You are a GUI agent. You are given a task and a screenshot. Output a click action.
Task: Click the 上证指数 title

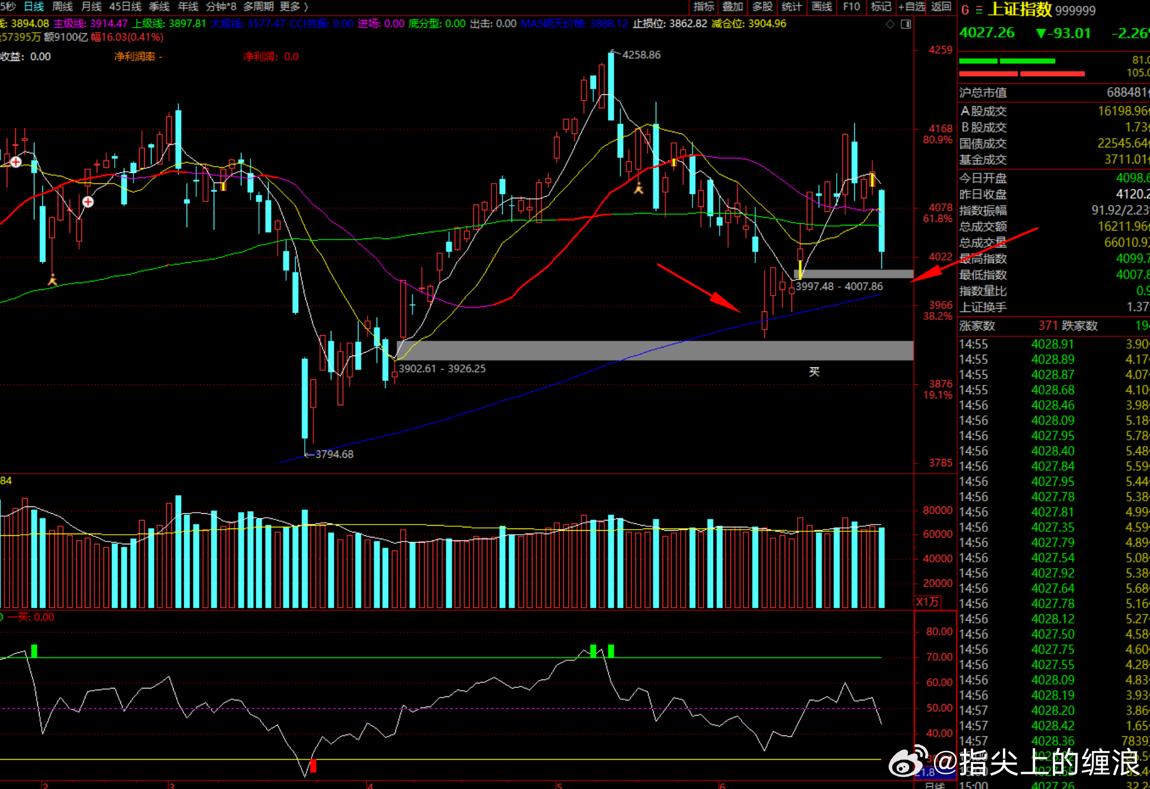tap(1020, 10)
